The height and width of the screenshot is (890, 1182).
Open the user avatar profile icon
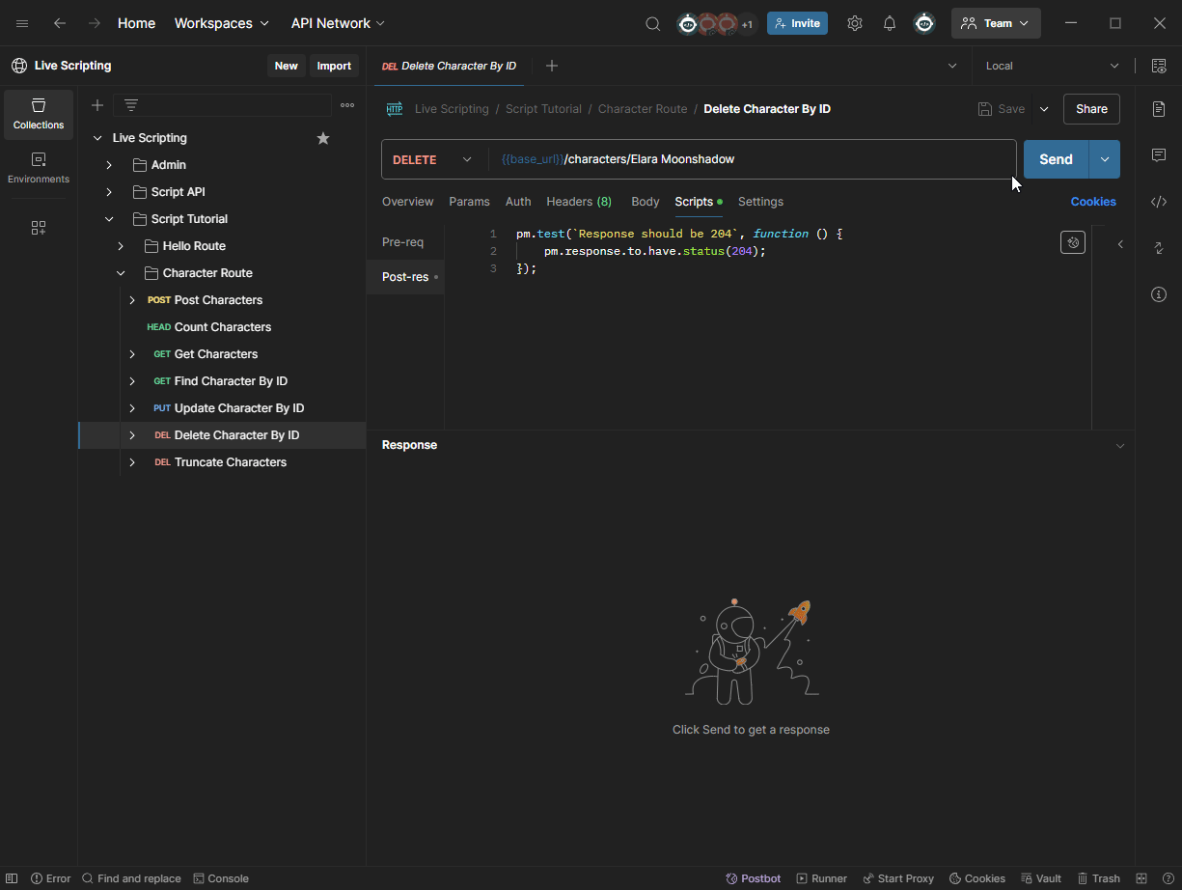coord(924,23)
